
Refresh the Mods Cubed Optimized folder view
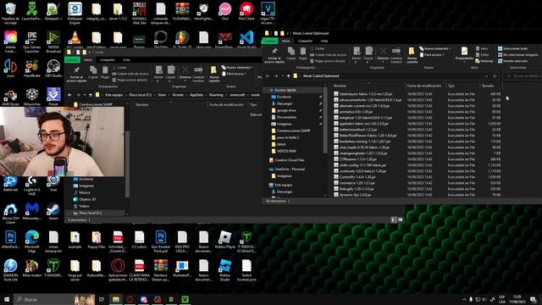click(495, 76)
